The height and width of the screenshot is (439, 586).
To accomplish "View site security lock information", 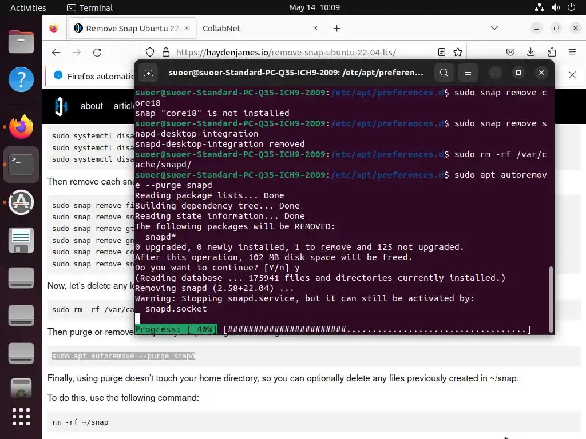I will point(166,52).
